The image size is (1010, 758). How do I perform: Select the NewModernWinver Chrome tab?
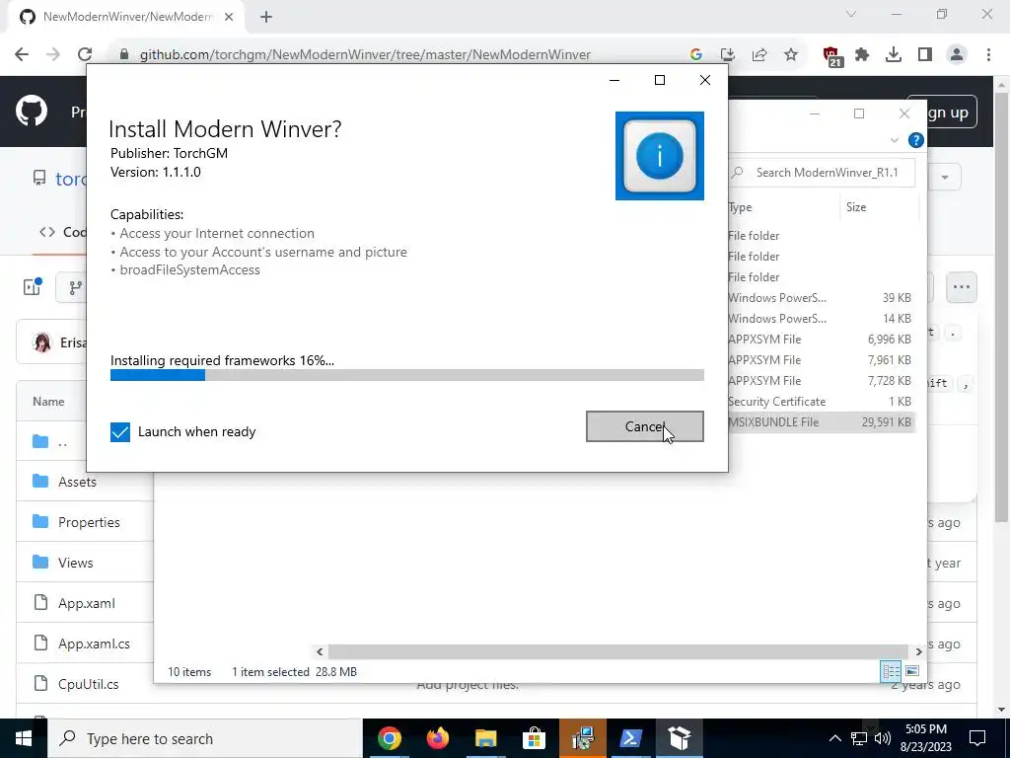pyautogui.click(x=127, y=17)
